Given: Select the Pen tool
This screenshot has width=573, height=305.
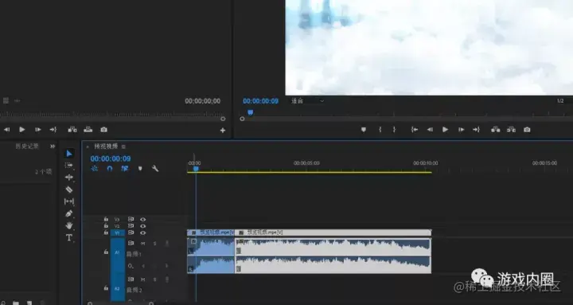Looking at the screenshot, I should pyautogui.click(x=68, y=213).
